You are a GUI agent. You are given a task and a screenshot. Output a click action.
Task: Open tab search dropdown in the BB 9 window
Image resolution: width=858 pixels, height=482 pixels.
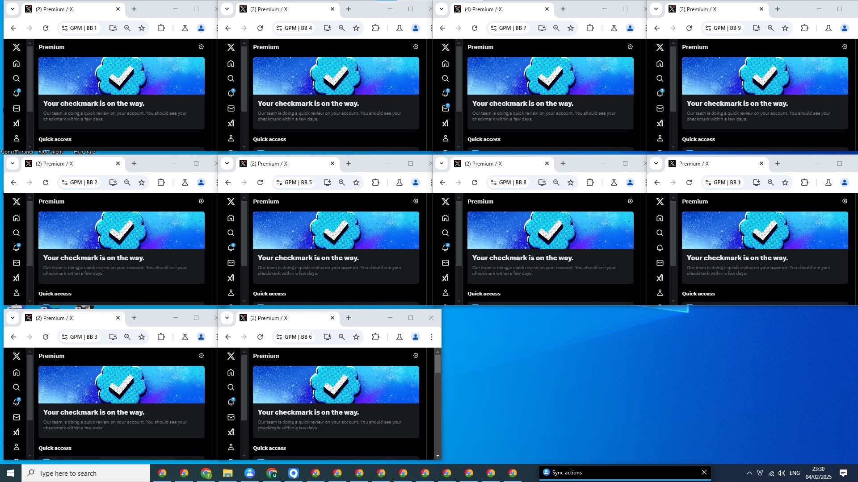pos(656,9)
